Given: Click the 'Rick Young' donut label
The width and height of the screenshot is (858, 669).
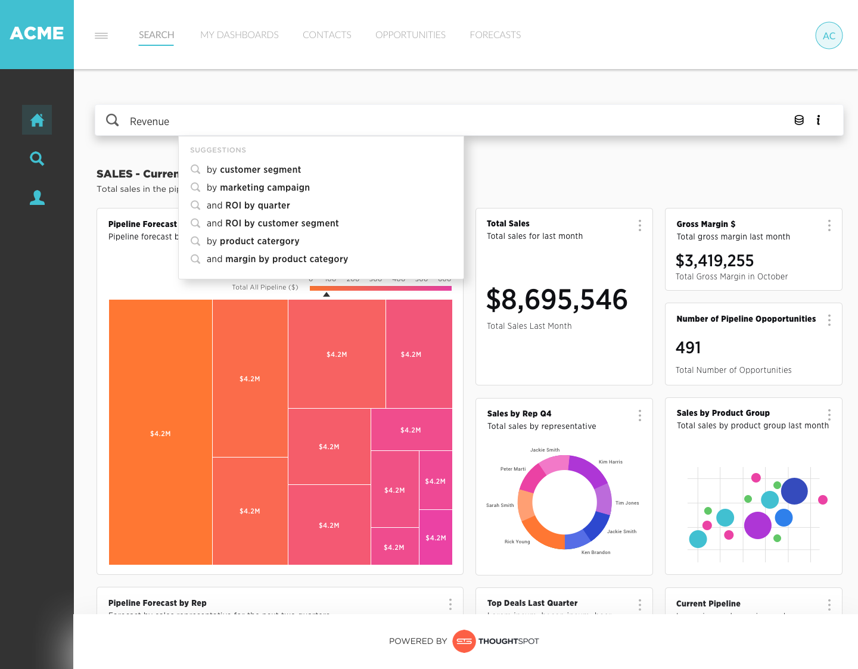Looking at the screenshot, I should (x=517, y=542).
